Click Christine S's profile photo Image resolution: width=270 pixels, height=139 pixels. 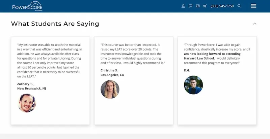coord(110,89)
